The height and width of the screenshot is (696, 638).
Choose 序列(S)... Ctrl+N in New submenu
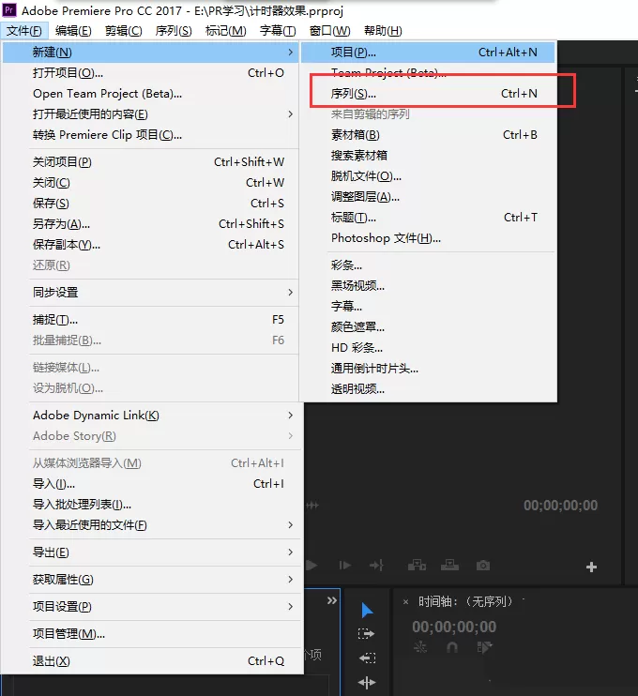(428, 93)
